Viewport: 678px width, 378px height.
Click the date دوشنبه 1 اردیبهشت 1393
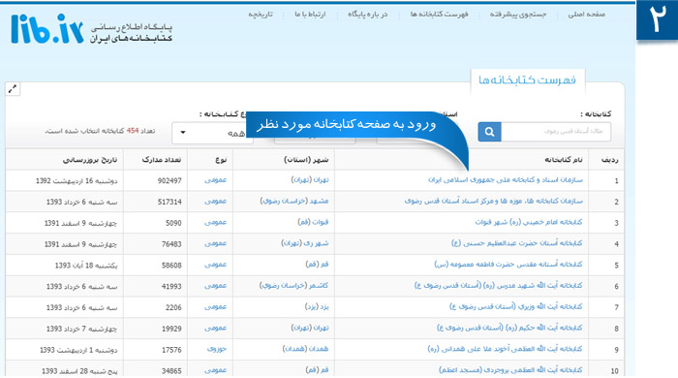78,350
